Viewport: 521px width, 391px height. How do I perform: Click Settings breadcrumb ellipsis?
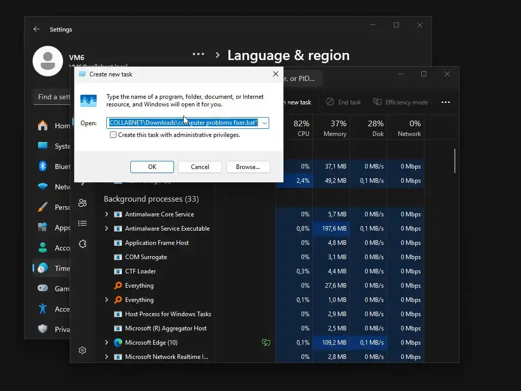[198, 54]
